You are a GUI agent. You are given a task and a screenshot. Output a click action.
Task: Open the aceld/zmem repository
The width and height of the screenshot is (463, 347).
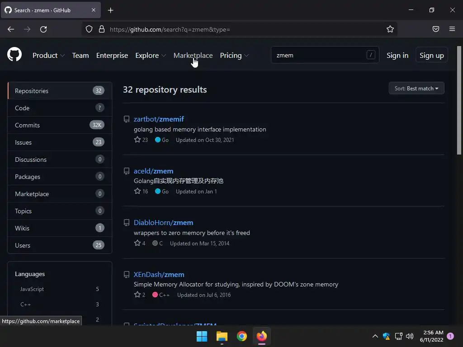point(153,171)
